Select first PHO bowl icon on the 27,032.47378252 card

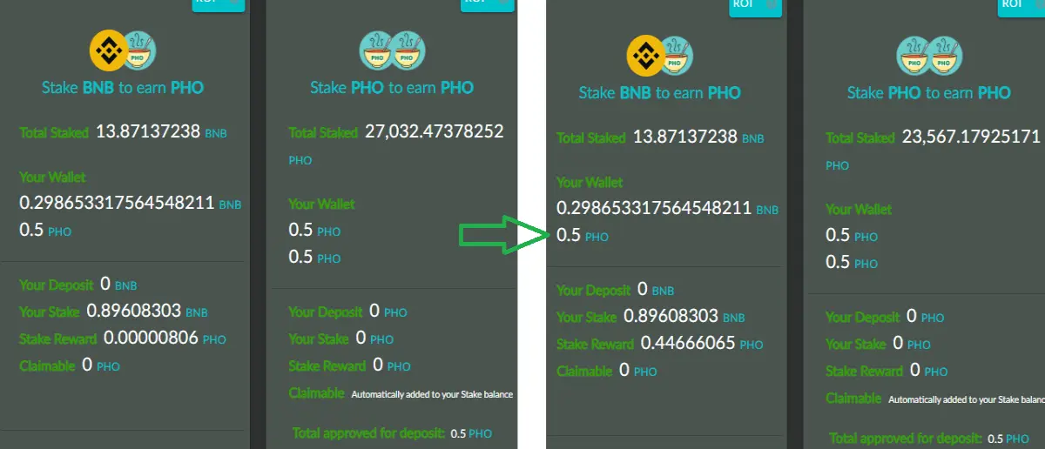[377, 50]
